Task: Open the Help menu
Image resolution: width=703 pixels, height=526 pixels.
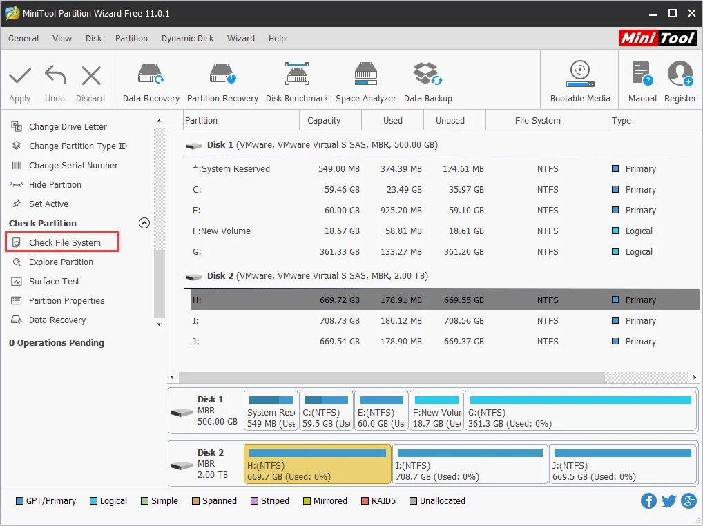Action: pyautogui.click(x=277, y=39)
